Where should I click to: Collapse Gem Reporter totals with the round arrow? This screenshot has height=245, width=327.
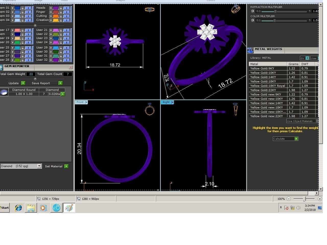(35, 79)
